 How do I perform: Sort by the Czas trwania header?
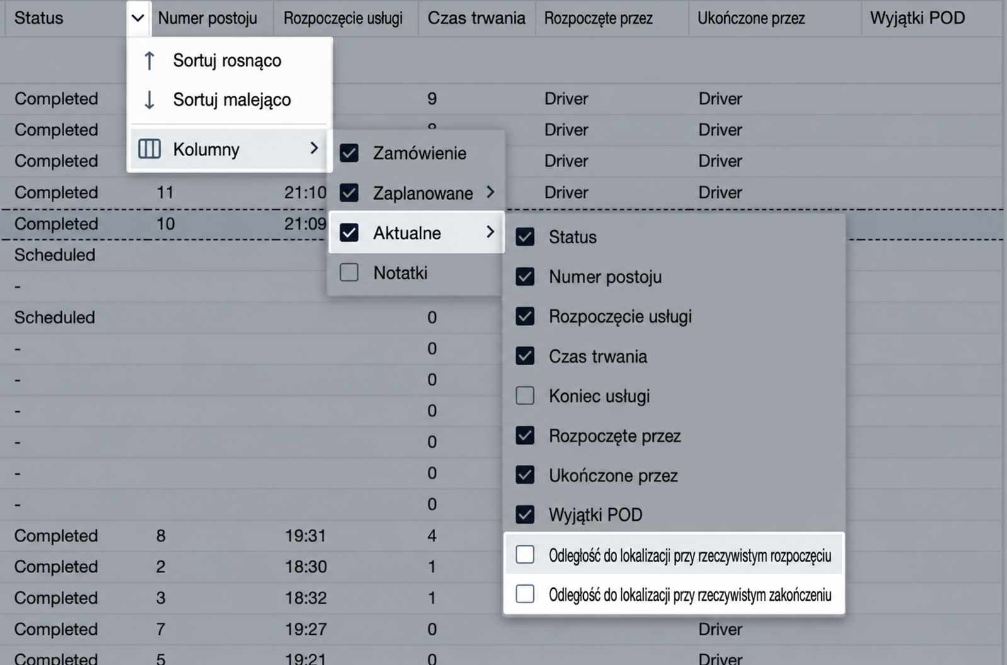[x=476, y=18]
